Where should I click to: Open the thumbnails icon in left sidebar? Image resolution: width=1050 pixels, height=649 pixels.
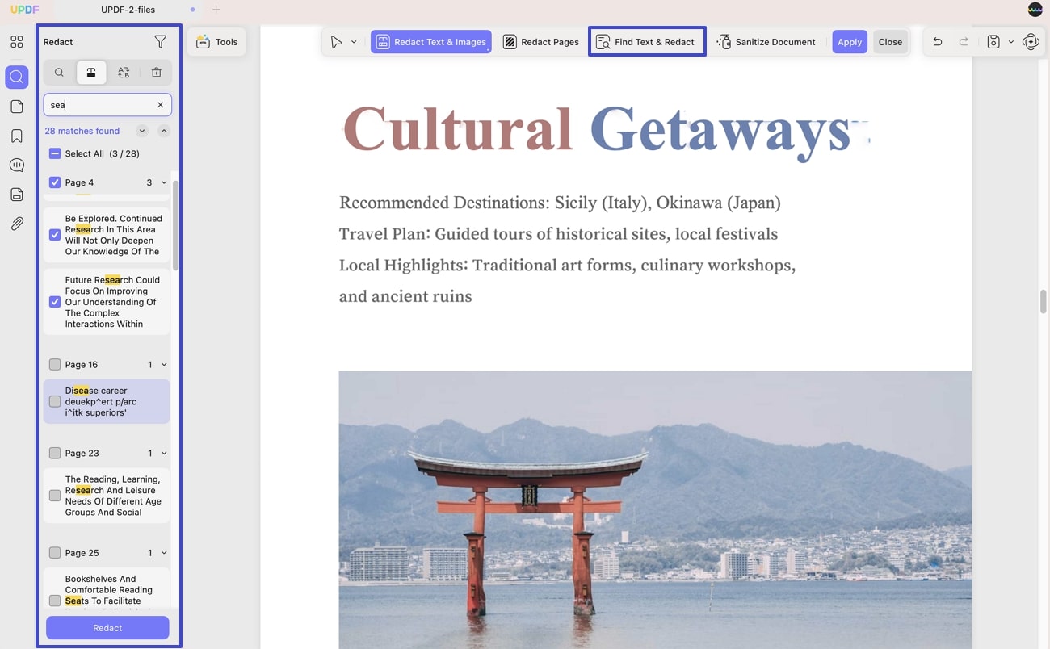click(16, 42)
